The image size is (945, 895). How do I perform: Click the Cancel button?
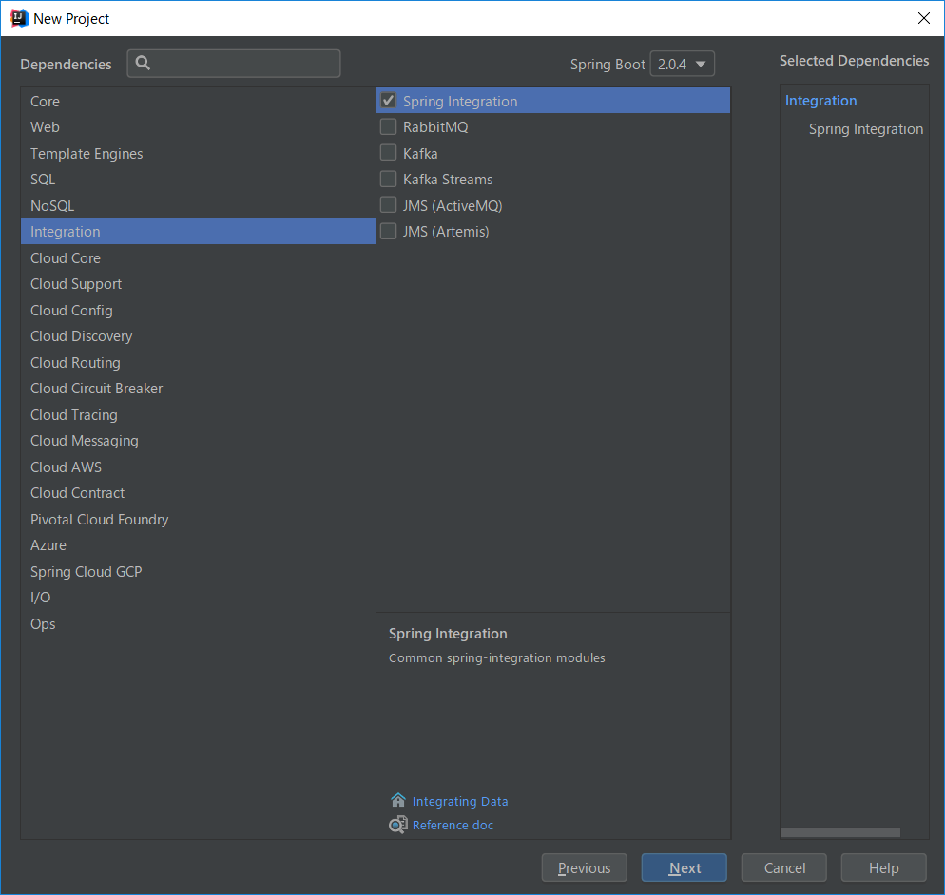tap(784, 867)
